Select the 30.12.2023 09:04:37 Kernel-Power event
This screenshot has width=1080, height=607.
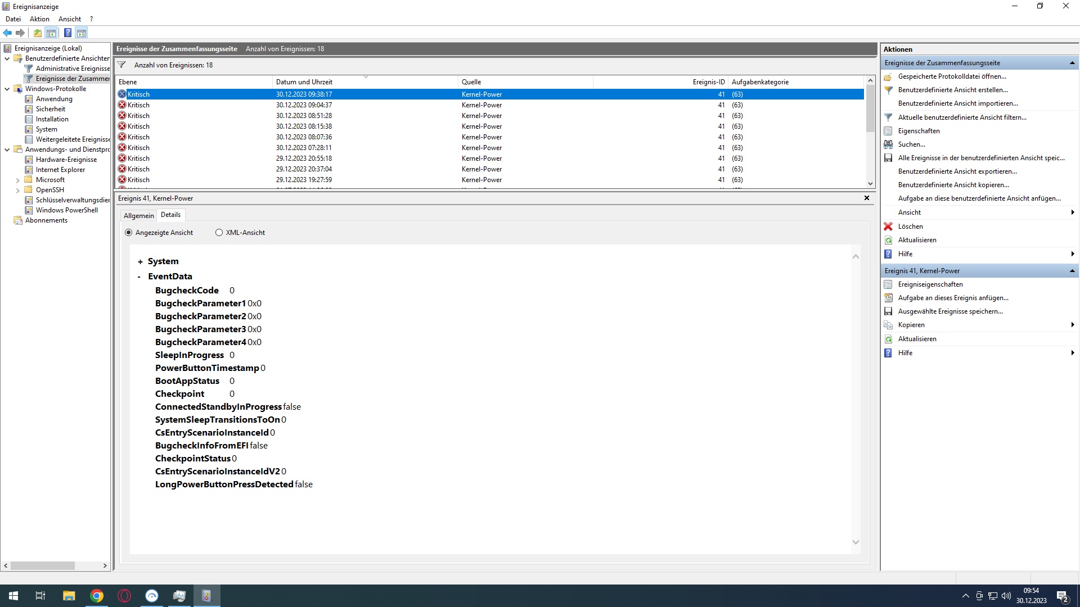(x=304, y=105)
